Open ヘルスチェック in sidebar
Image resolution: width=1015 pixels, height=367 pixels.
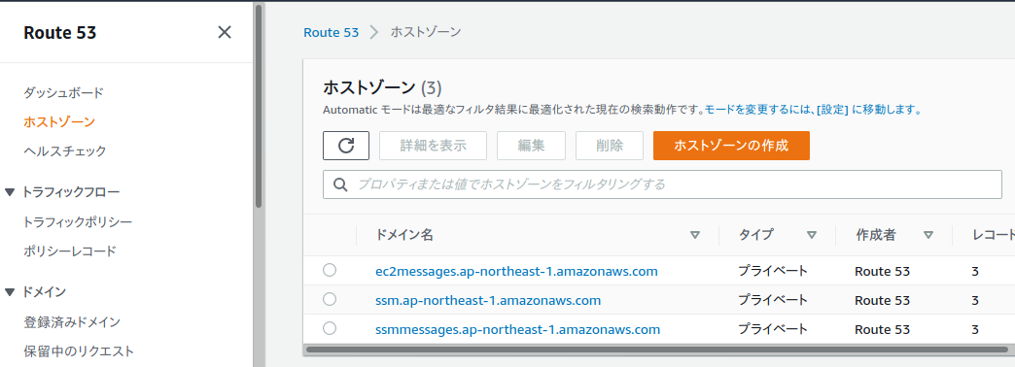click(65, 151)
